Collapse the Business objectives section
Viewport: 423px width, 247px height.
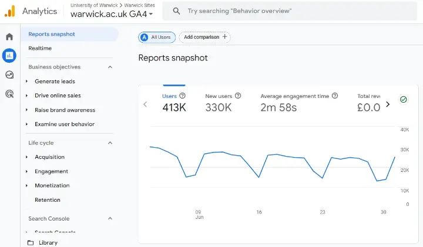[110, 67]
